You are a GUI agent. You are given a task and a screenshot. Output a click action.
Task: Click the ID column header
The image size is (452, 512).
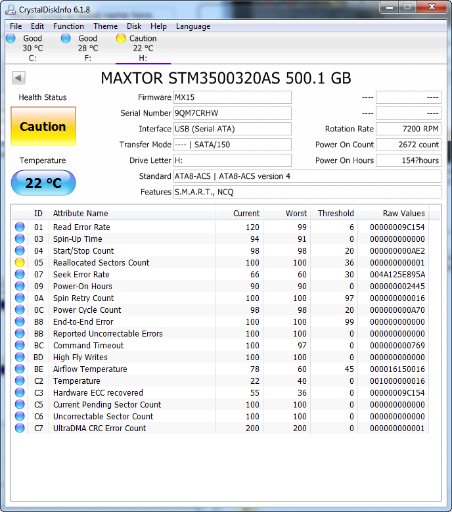(39, 213)
